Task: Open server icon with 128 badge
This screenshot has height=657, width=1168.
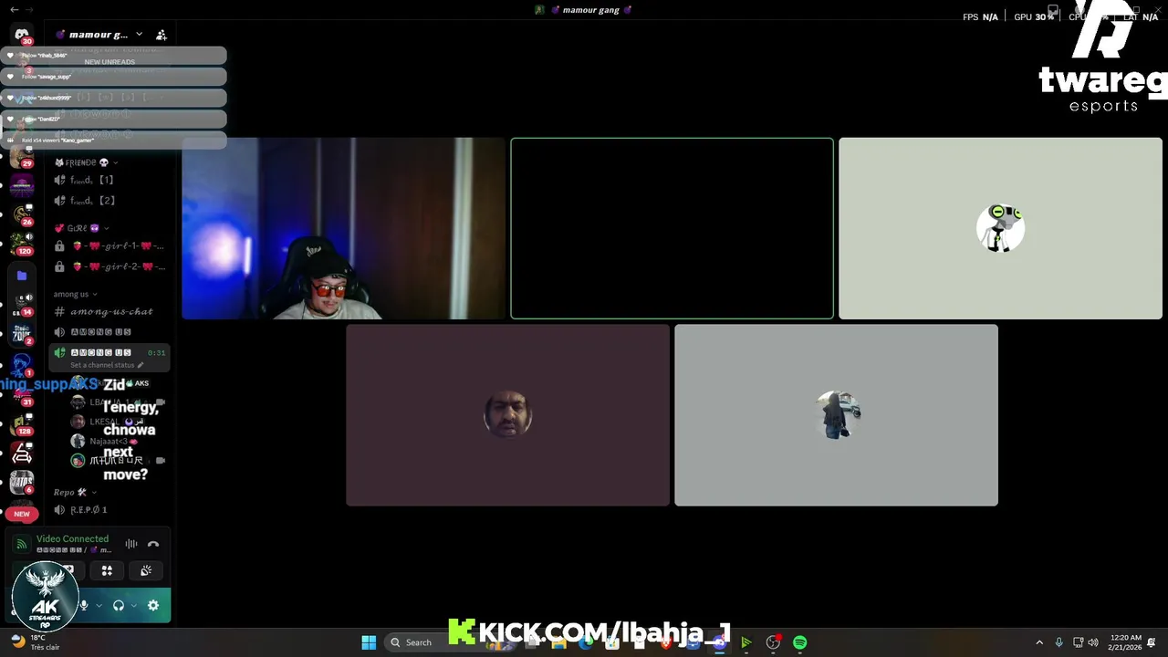Action: tap(22, 423)
